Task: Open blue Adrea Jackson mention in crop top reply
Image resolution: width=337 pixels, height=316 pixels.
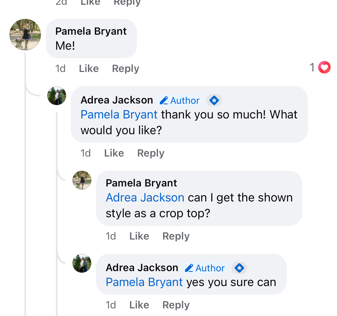Action: (x=145, y=198)
